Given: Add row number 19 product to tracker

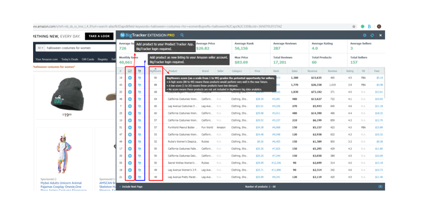Looking at the screenshot, I should [x=130, y=78].
